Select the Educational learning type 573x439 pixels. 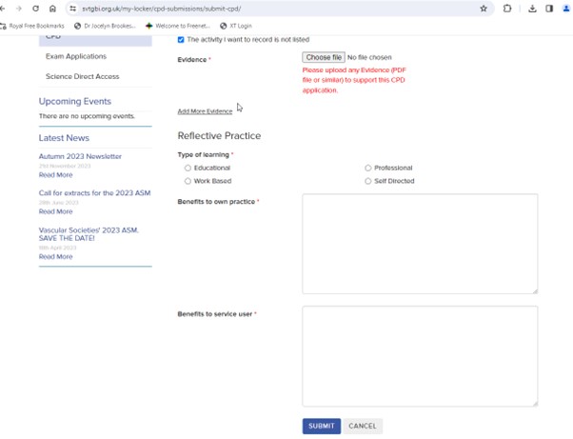(188, 168)
